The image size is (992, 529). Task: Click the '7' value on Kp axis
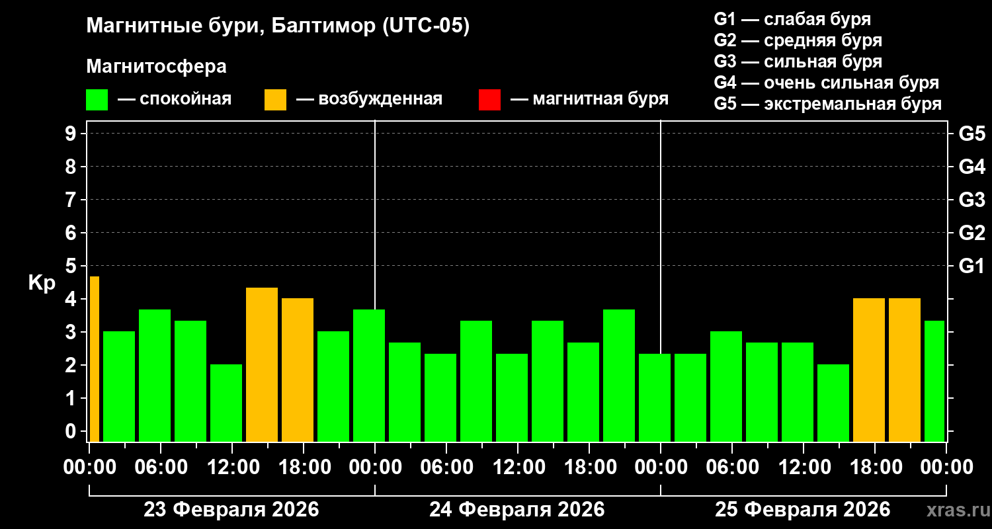72,200
